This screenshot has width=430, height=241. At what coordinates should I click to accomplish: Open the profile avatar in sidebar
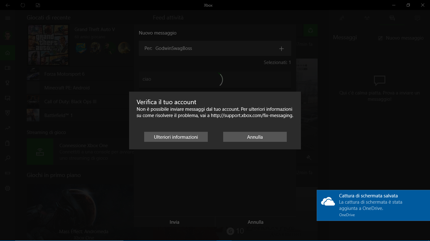8,35
